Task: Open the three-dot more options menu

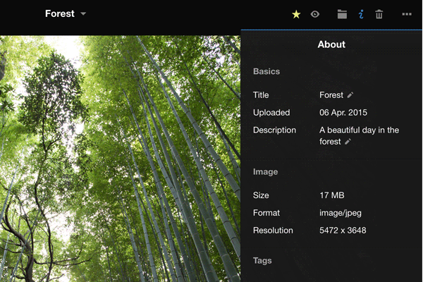Action: [407, 14]
